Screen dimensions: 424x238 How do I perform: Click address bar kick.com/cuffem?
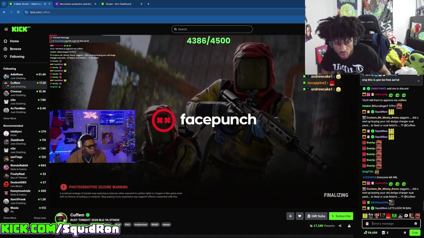coord(40,12)
